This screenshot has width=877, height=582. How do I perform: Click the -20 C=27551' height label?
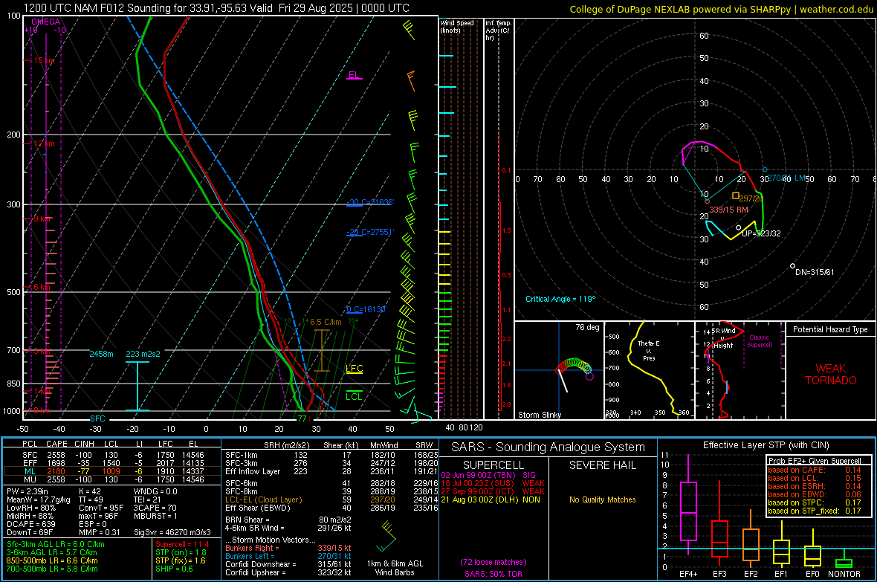coord(369,232)
